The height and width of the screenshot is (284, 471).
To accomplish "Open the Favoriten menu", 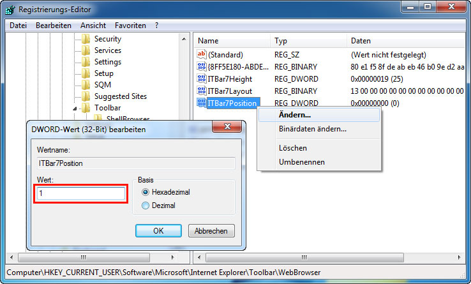I will coord(130,26).
